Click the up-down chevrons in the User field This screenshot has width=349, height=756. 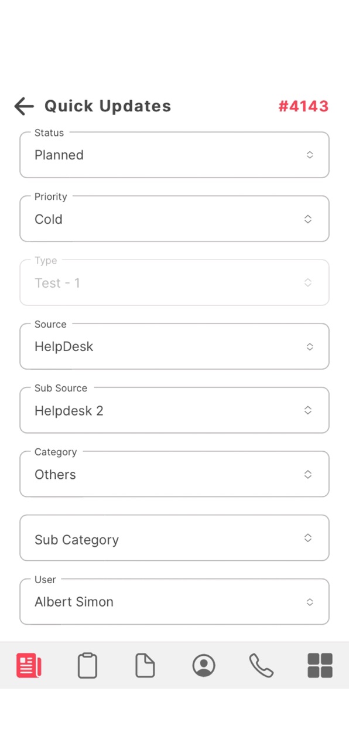[310, 602]
